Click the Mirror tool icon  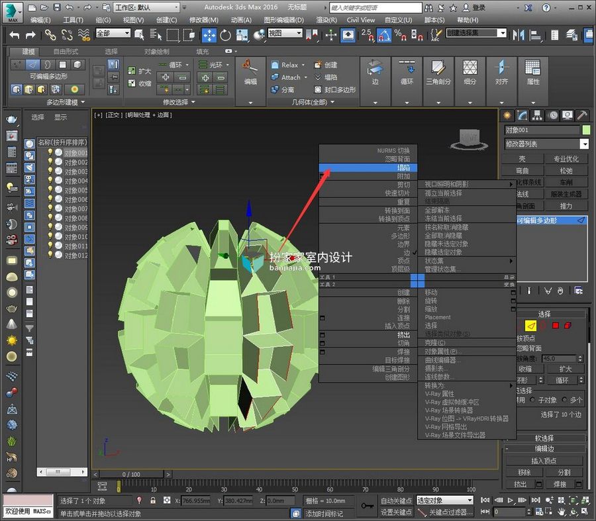click(518, 35)
